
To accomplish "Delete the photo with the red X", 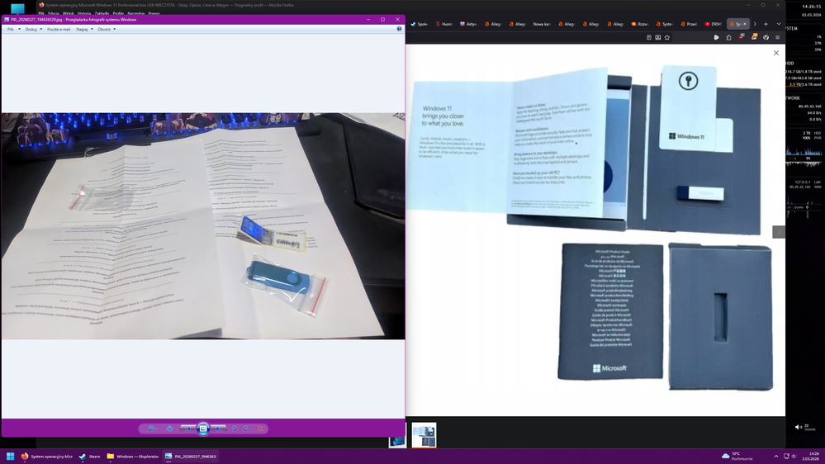I will (x=260, y=428).
